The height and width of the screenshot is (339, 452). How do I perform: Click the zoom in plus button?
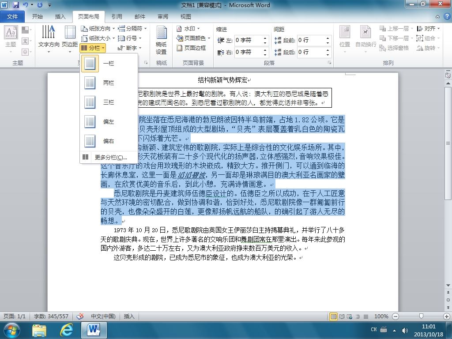tap(447, 316)
